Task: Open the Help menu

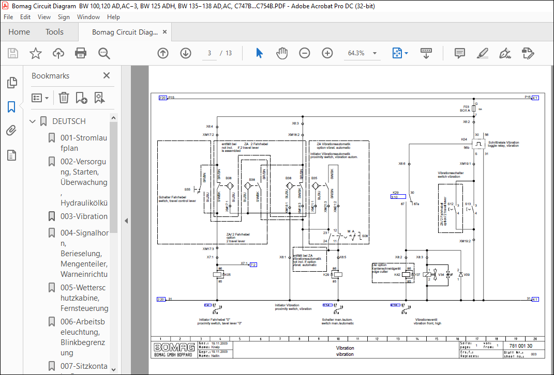Action: click(113, 17)
